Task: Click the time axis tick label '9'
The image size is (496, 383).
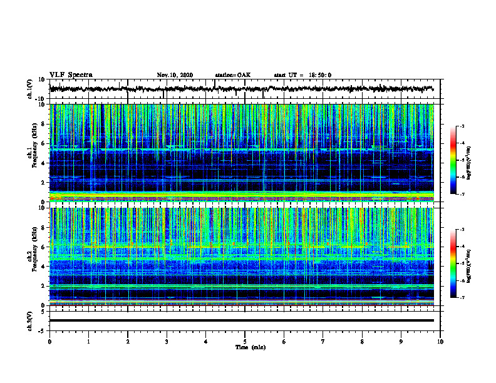Action: click(x=401, y=342)
